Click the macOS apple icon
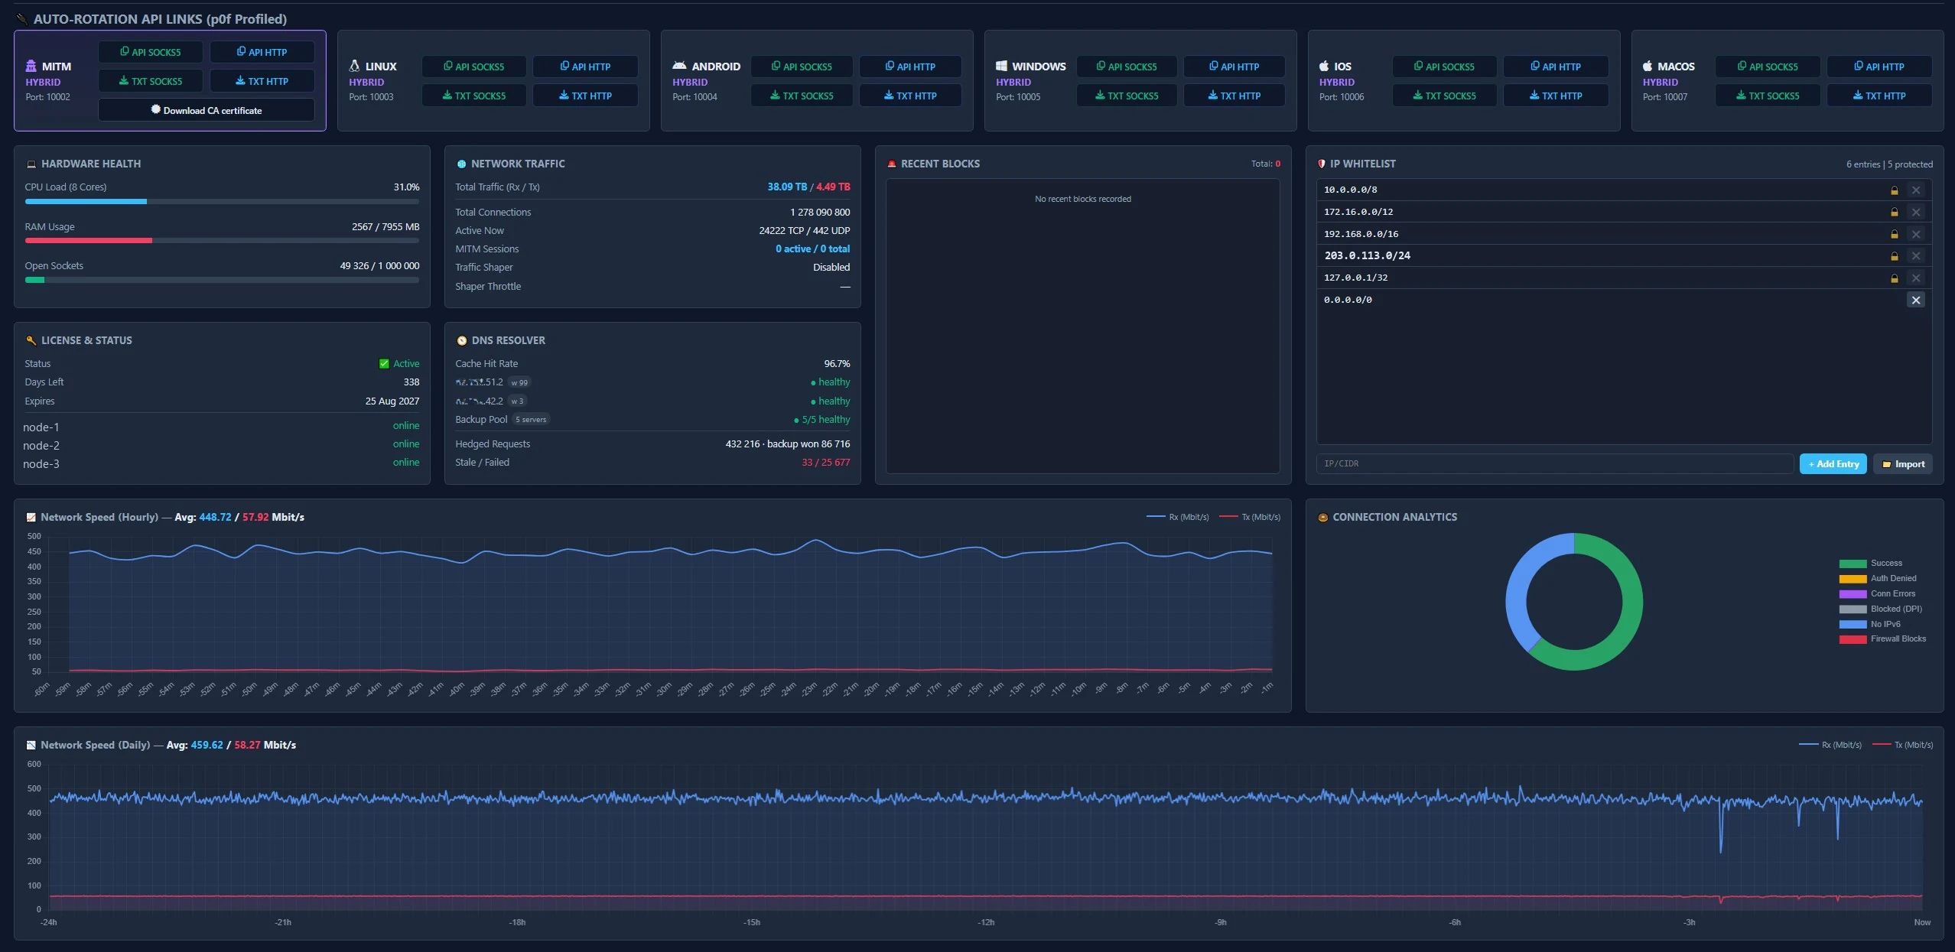1955x952 pixels. coord(1648,66)
